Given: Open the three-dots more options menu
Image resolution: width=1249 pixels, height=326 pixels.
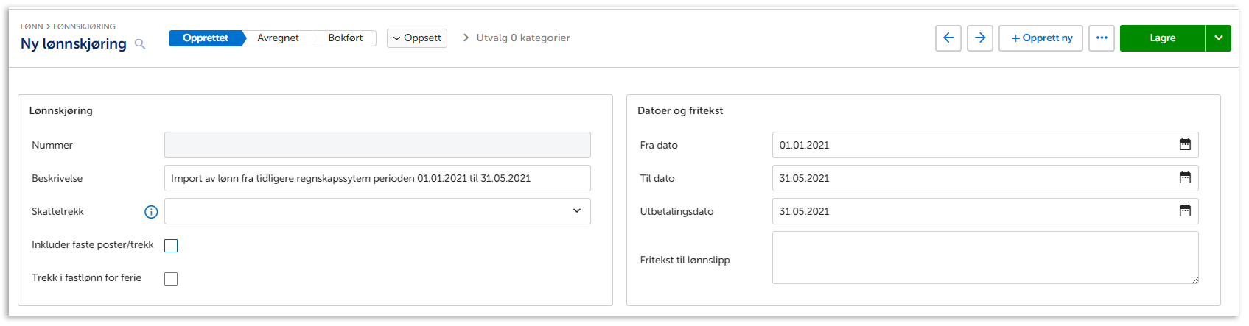Looking at the screenshot, I should pos(1102,38).
